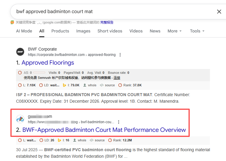Open the Products tab
Screen dimensions: 226x161
pos(60,31)
